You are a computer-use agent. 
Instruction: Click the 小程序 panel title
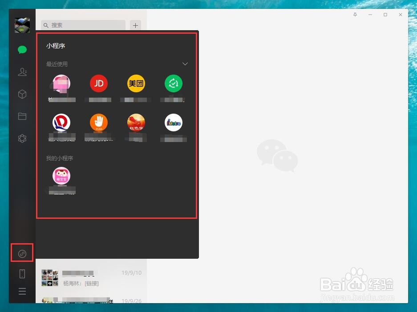(x=56, y=46)
